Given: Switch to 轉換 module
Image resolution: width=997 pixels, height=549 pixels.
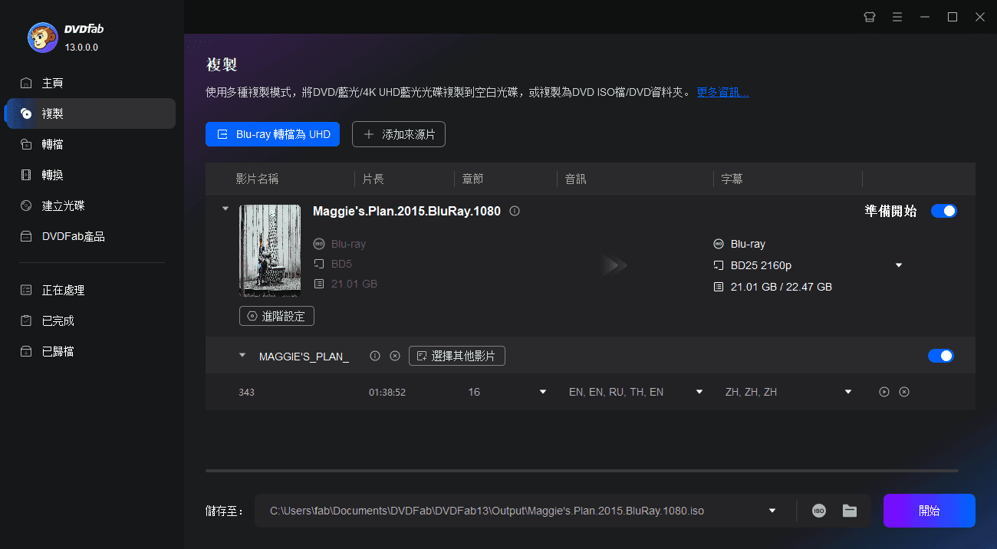Looking at the screenshot, I should click(x=90, y=175).
